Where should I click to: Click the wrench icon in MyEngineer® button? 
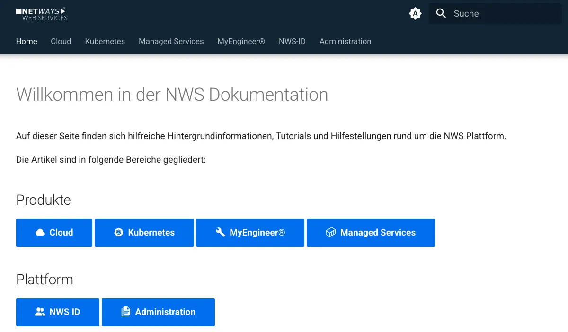(220, 232)
